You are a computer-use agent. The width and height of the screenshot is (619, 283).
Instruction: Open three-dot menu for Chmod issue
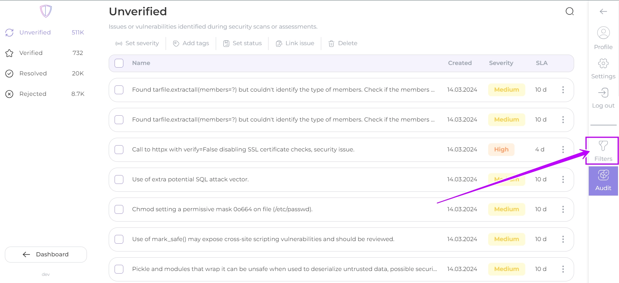click(563, 209)
